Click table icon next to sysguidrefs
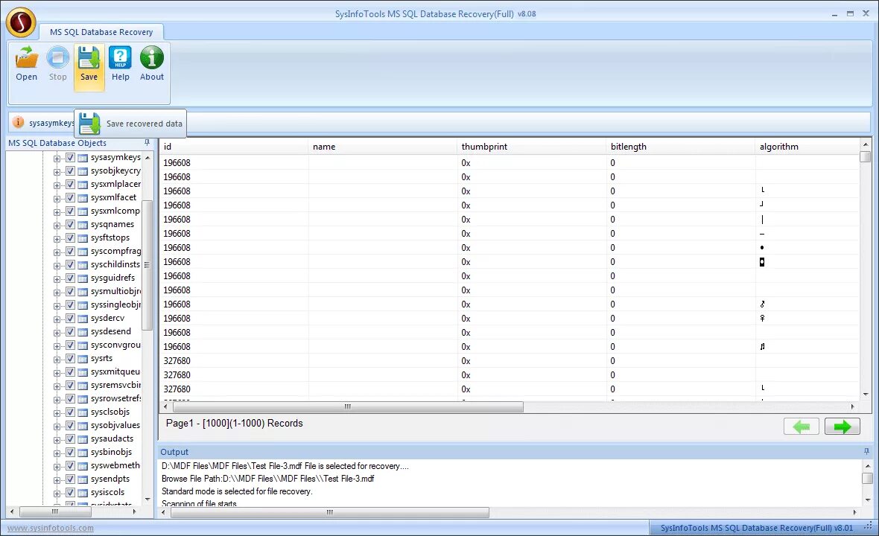 pyautogui.click(x=83, y=278)
